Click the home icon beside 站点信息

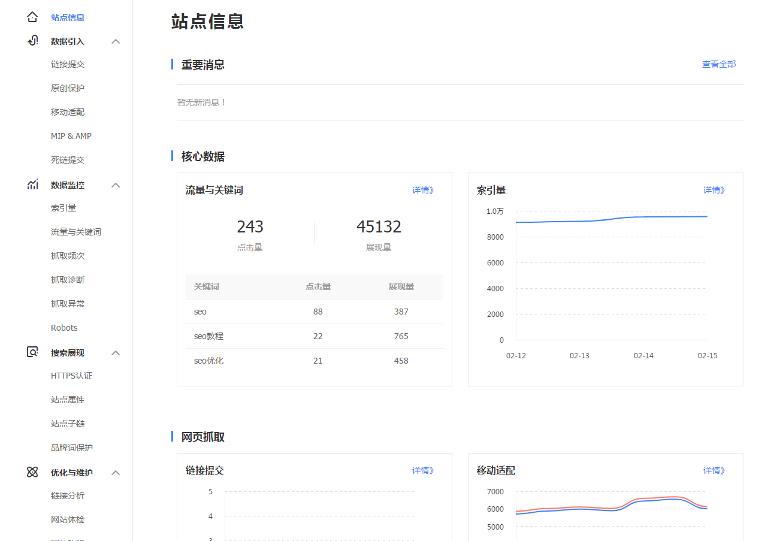click(32, 16)
